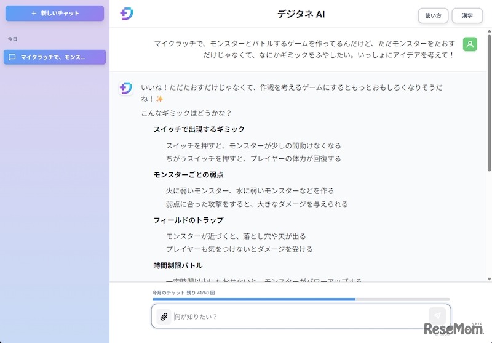Image resolution: width=492 pixels, height=343 pixels.
Task: Click the line プレイヤーも気をつけないとダメージを受ける
Action: [x=239, y=249]
